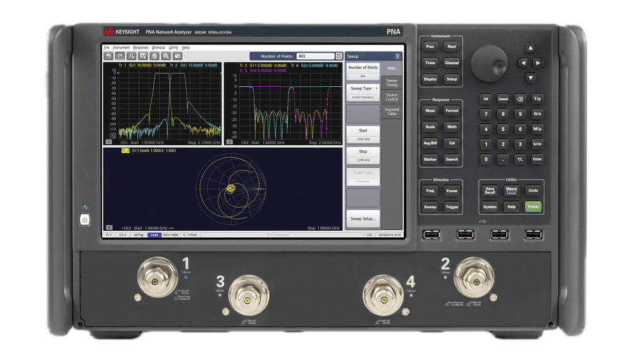Open the File menu
The image size is (644, 362).
pos(107,48)
